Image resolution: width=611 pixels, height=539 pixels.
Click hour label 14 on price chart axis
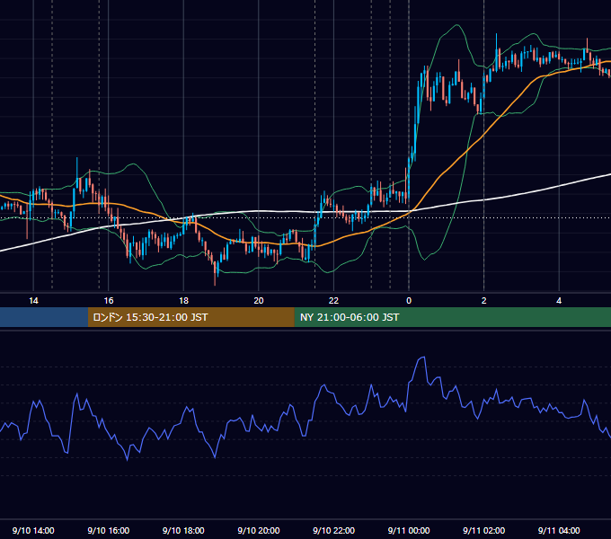click(33, 301)
